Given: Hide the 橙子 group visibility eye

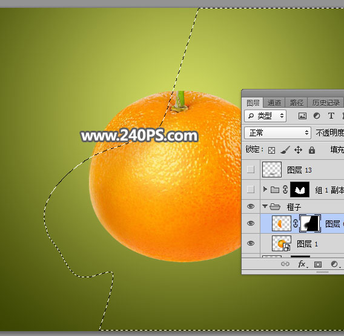Looking at the screenshot, I should pyautogui.click(x=251, y=206).
